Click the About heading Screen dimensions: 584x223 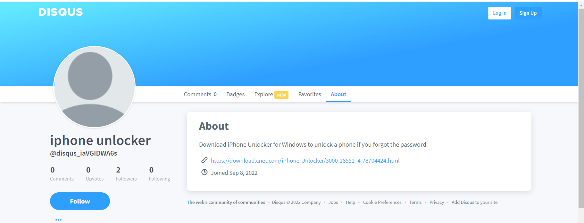click(x=214, y=126)
